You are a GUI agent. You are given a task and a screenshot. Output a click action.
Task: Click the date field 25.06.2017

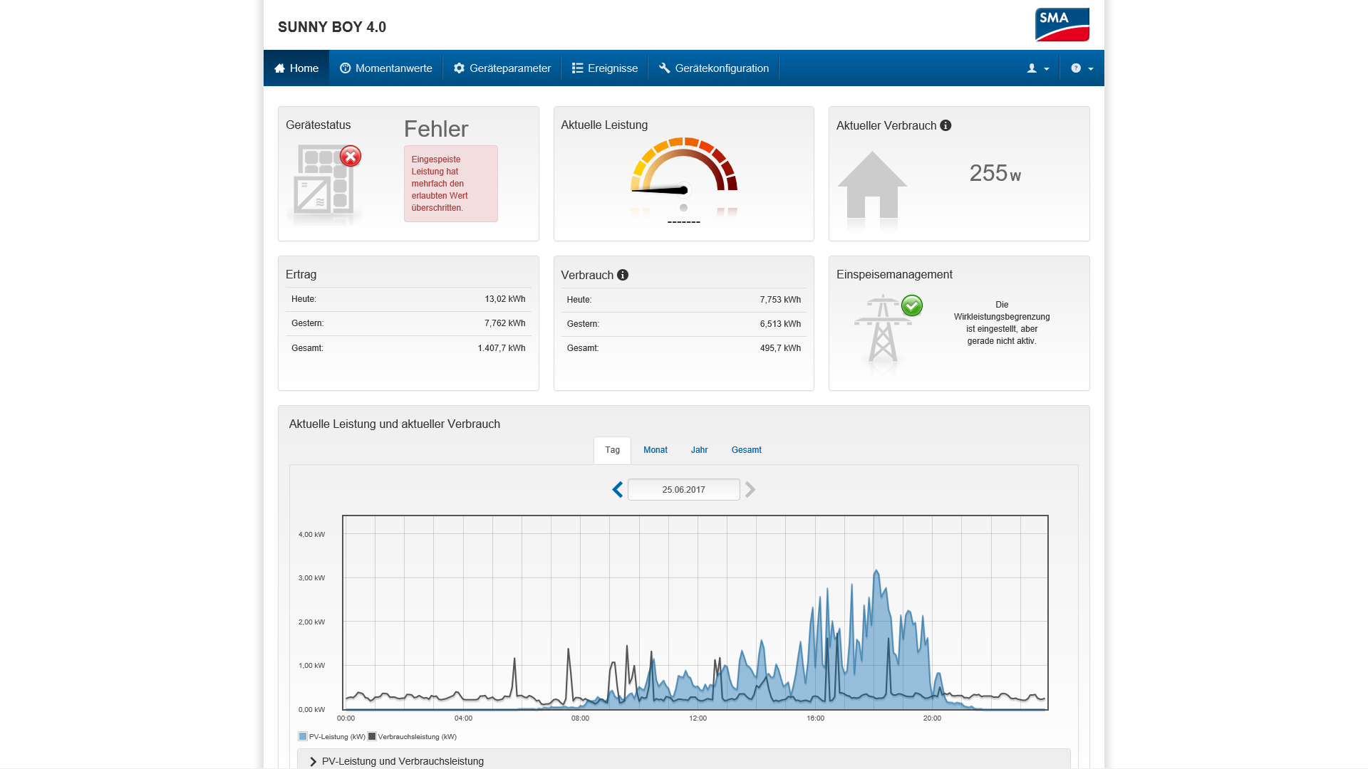pyautogui.click(x=683, y=490)
